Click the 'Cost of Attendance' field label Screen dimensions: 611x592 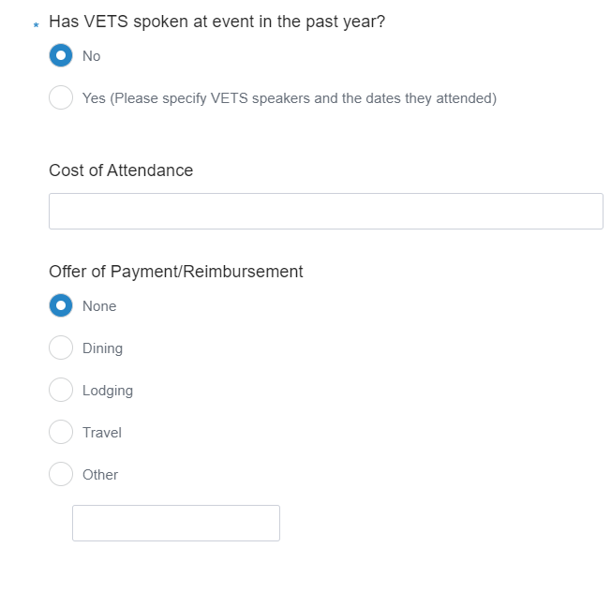[121, 170]
